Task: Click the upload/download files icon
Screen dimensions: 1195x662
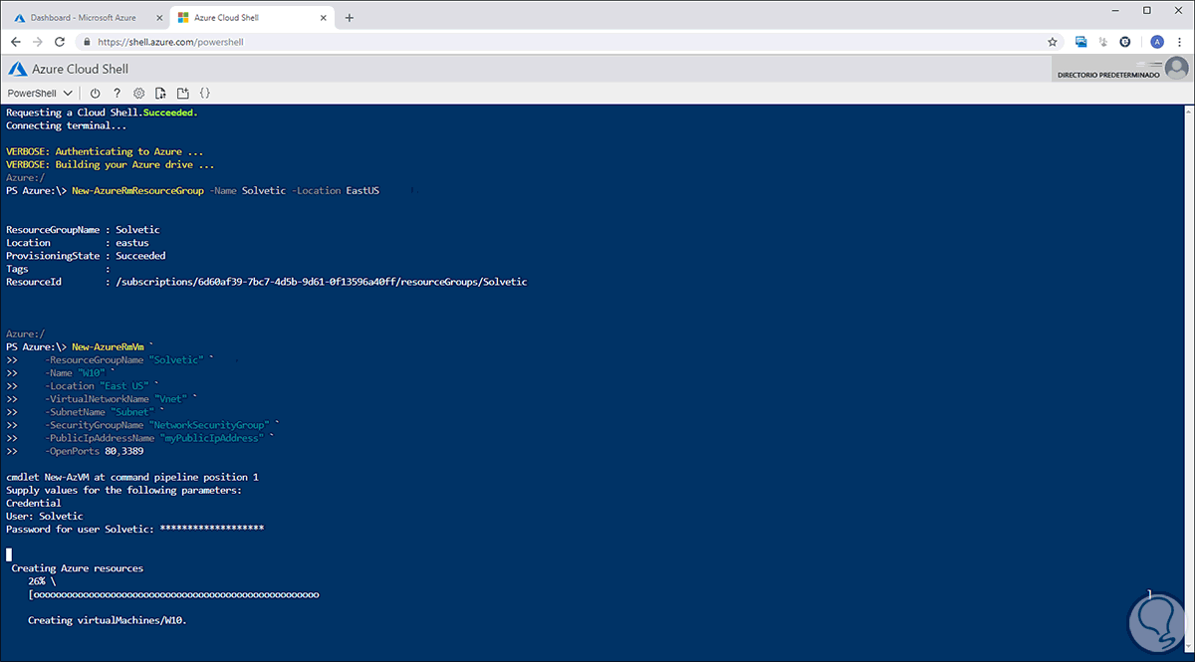Action: click(160, 93)
